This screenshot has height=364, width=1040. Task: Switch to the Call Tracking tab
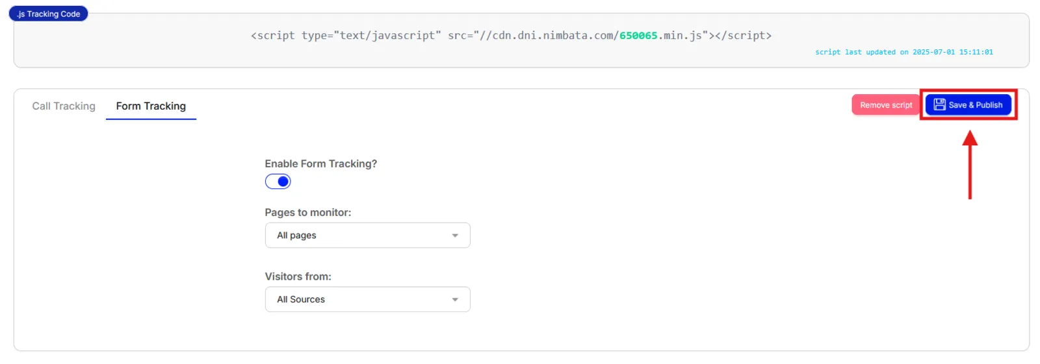click(64, 106)
